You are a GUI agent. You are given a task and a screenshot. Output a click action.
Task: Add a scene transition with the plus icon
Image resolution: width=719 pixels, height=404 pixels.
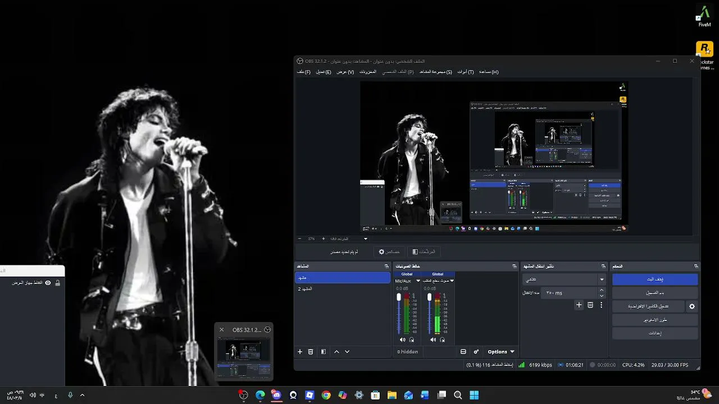coord(579,305)
